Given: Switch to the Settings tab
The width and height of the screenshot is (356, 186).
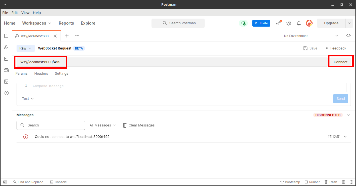Looking at the screenshot, I should 62,74.
